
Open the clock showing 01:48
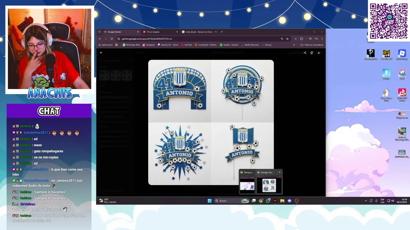(x=402, y=201)
